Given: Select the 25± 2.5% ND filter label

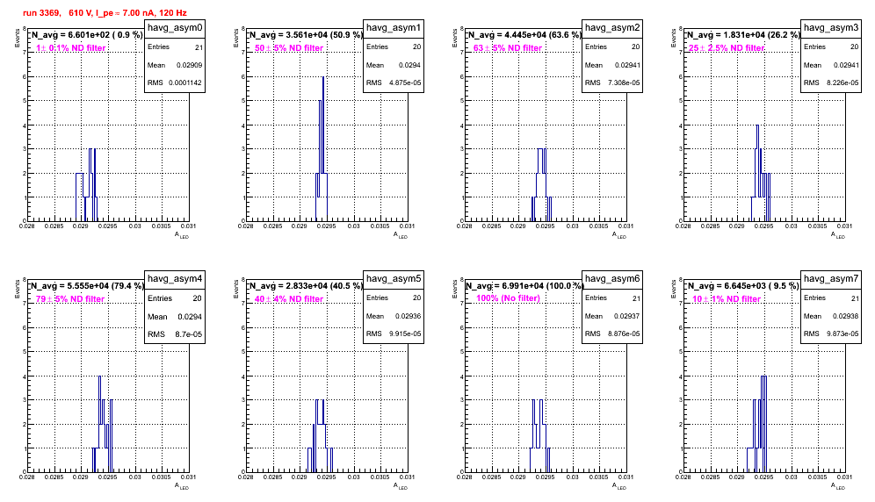Looking at the screenshot, I should [727, 48].
